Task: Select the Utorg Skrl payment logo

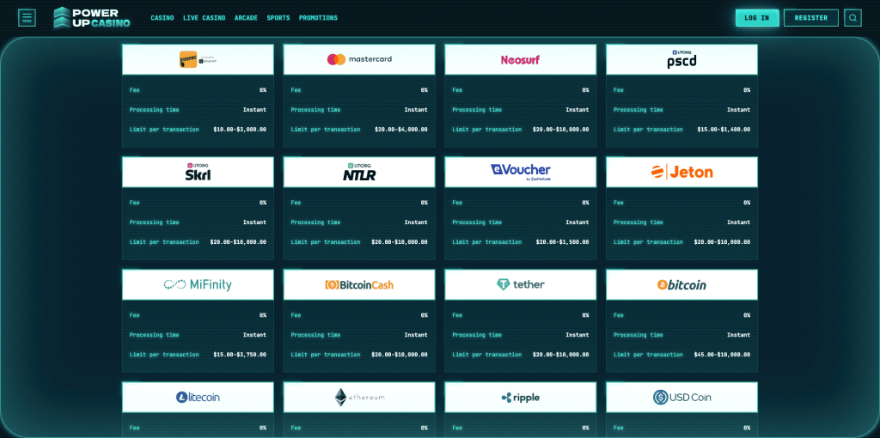Action: [x=199, y=172]
